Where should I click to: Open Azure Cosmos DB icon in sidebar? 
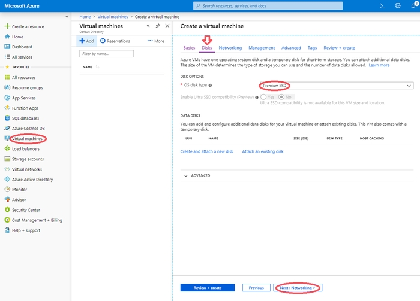7,128
